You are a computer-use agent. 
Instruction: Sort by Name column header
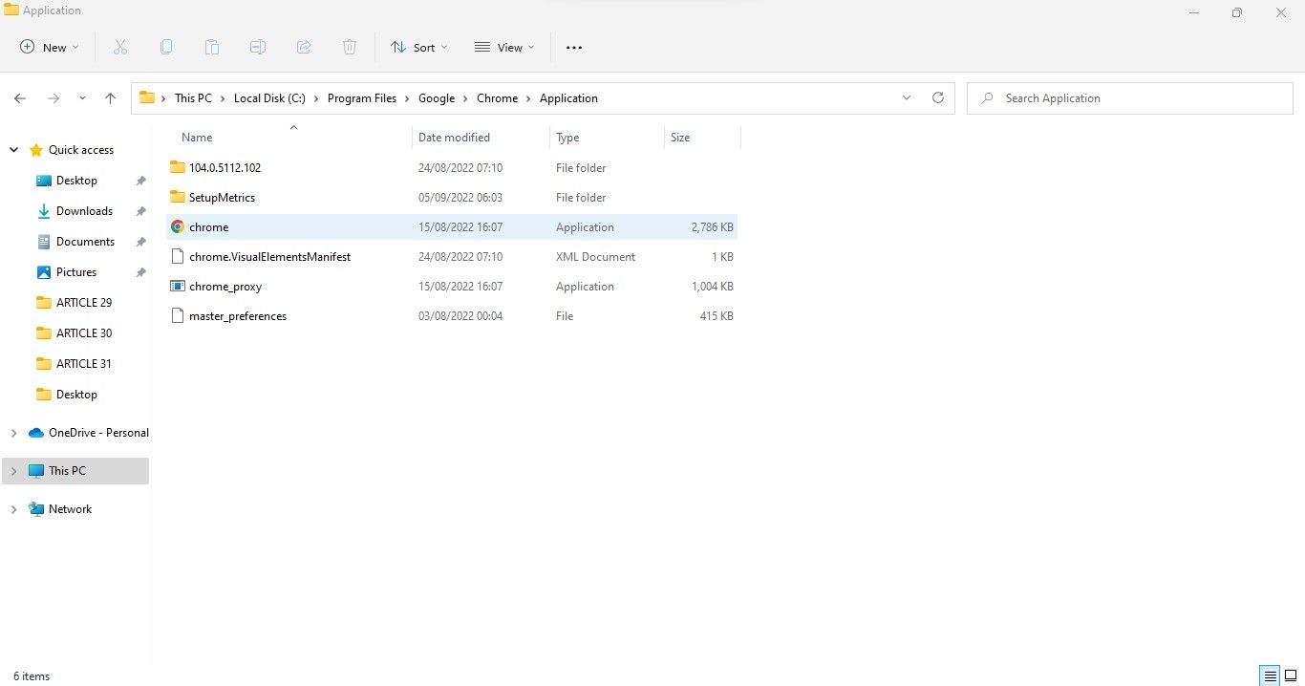click(x=197, y=138)
